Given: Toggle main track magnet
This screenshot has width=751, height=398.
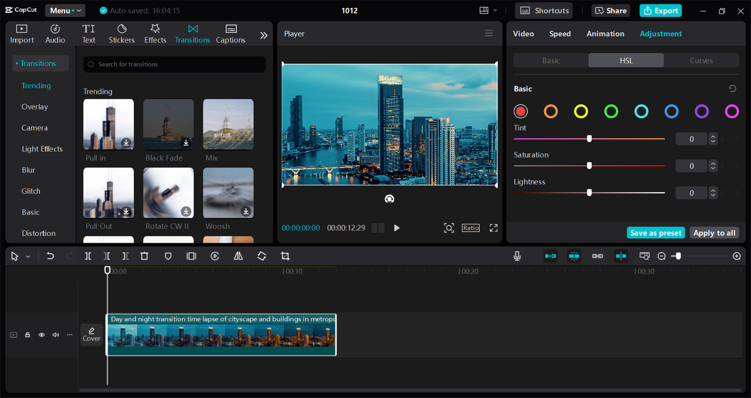Looking at the screenshot, I should pyautogui.click(x=550, y=256).
